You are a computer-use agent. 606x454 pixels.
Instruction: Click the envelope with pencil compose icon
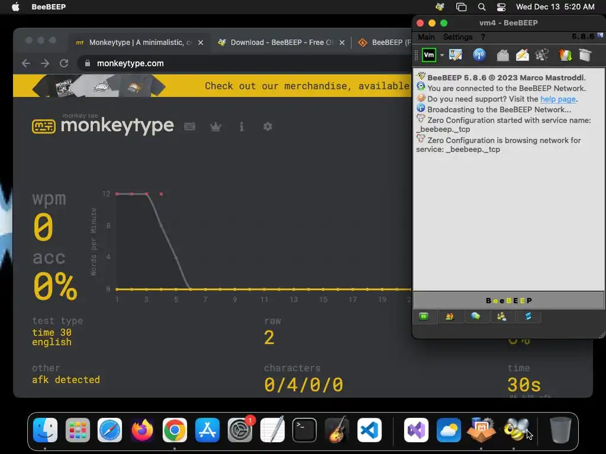pos(522,55)
